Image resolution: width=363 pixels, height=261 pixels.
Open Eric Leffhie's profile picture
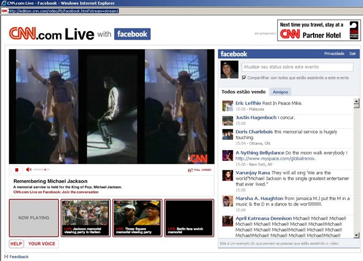227,106
